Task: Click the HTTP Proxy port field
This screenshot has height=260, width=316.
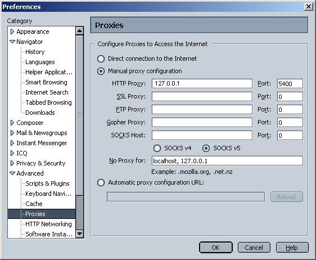Action: [x=290, y=83]
